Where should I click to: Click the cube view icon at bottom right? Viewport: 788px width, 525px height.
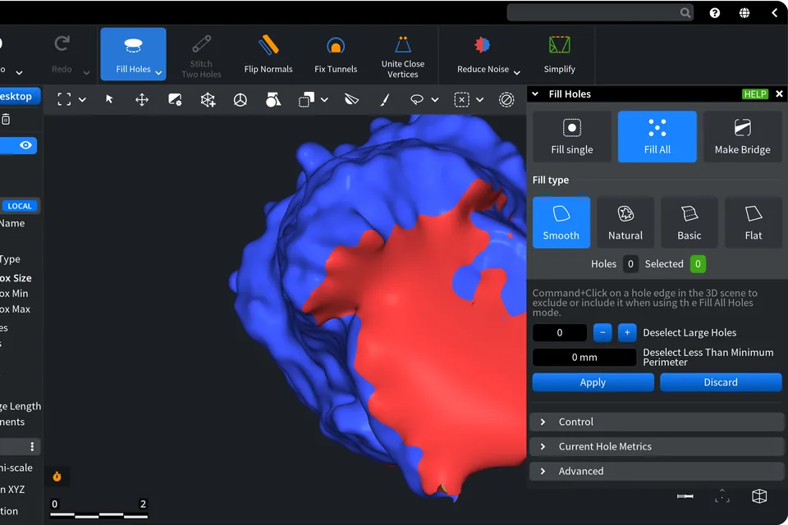[759, 496]
